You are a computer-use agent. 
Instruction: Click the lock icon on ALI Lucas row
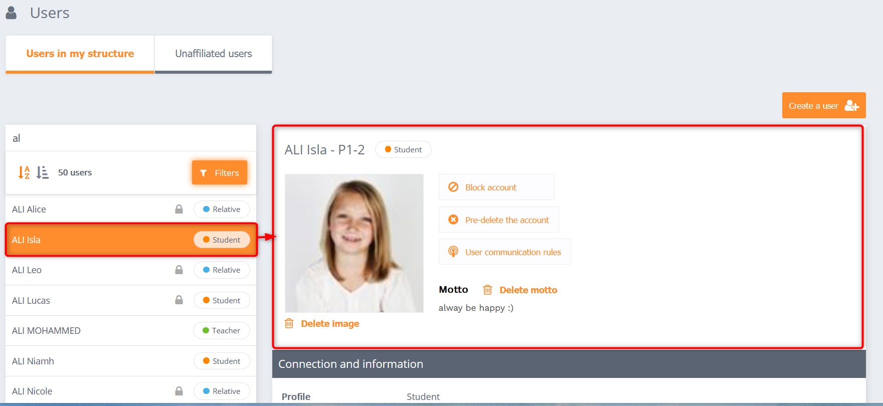pyautogui.click(x=179, y=300)
